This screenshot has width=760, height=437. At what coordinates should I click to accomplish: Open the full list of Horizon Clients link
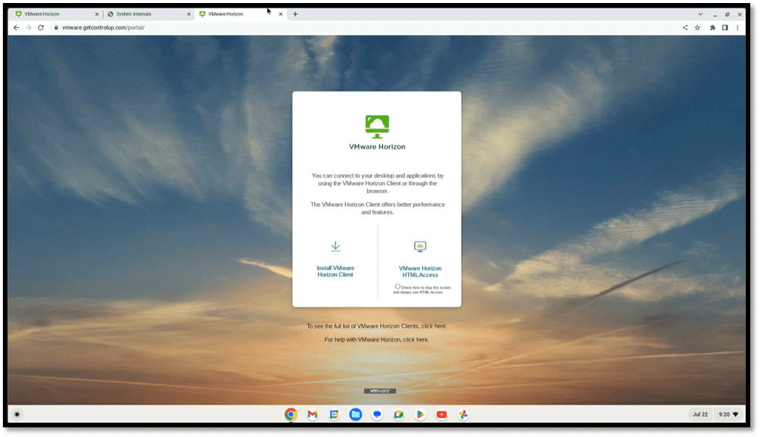pyautogui.click(x=435, y=326)
